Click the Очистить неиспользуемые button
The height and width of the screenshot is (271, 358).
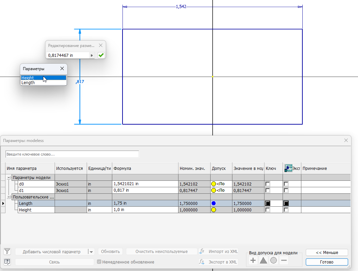(x=161, y=251)
